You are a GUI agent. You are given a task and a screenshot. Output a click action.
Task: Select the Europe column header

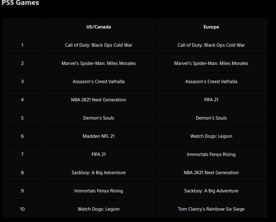211,27
